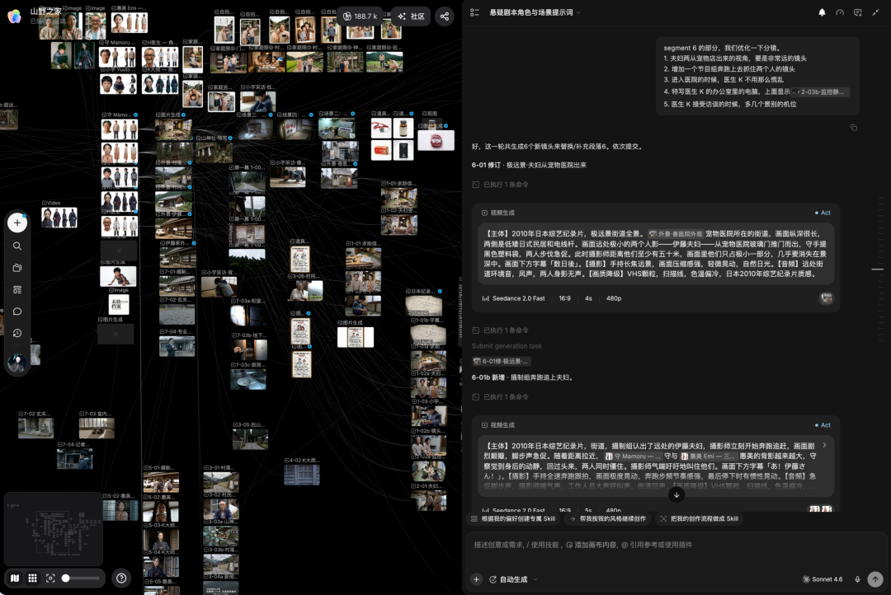891x595 pixels.
Task: Expand the second video generation prompt chevron
Action: tap(824, 445)
